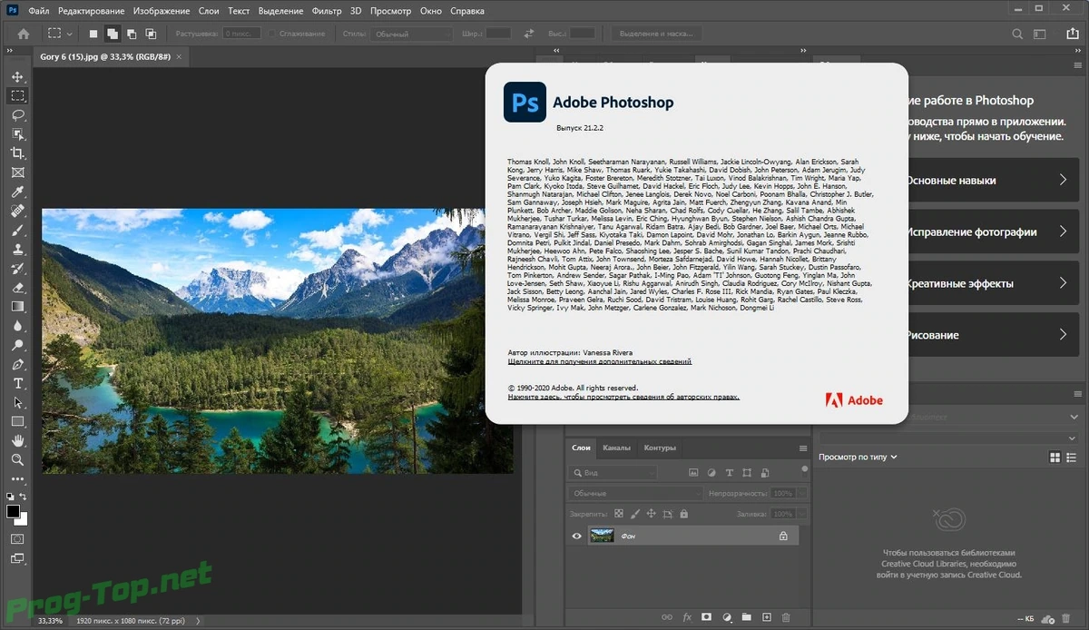The height and width of the screenshot is (630, 1089).
Task: Switch libraries to grid view
Action: (1055, 457)
